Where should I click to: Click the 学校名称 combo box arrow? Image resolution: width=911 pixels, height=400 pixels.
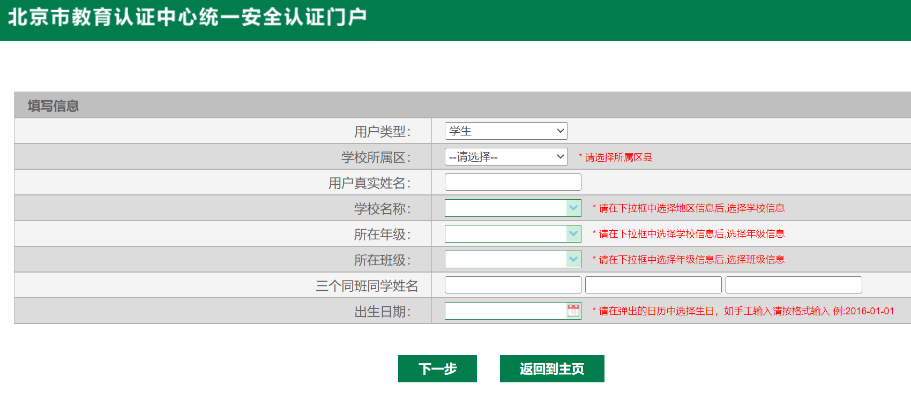coord(573,208)
